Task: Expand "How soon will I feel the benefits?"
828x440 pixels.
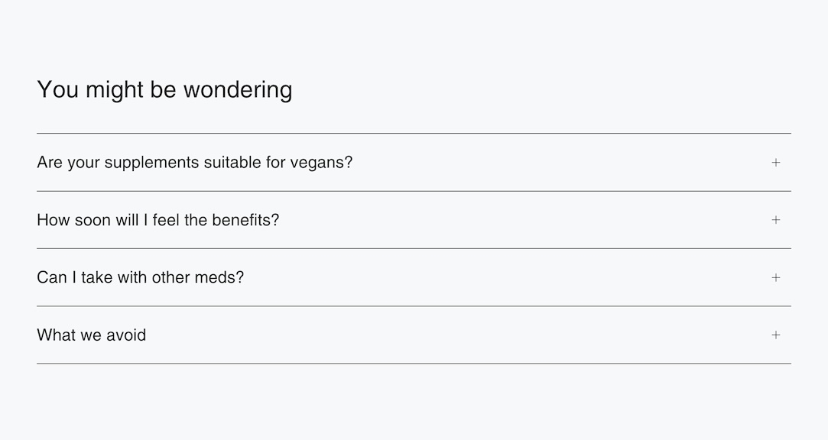Action: click(157, 220)
